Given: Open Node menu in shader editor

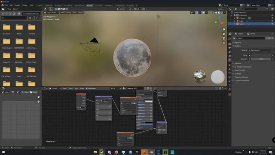Looking at the screenshot, I should pyautogui.click(x=82, y=88).
